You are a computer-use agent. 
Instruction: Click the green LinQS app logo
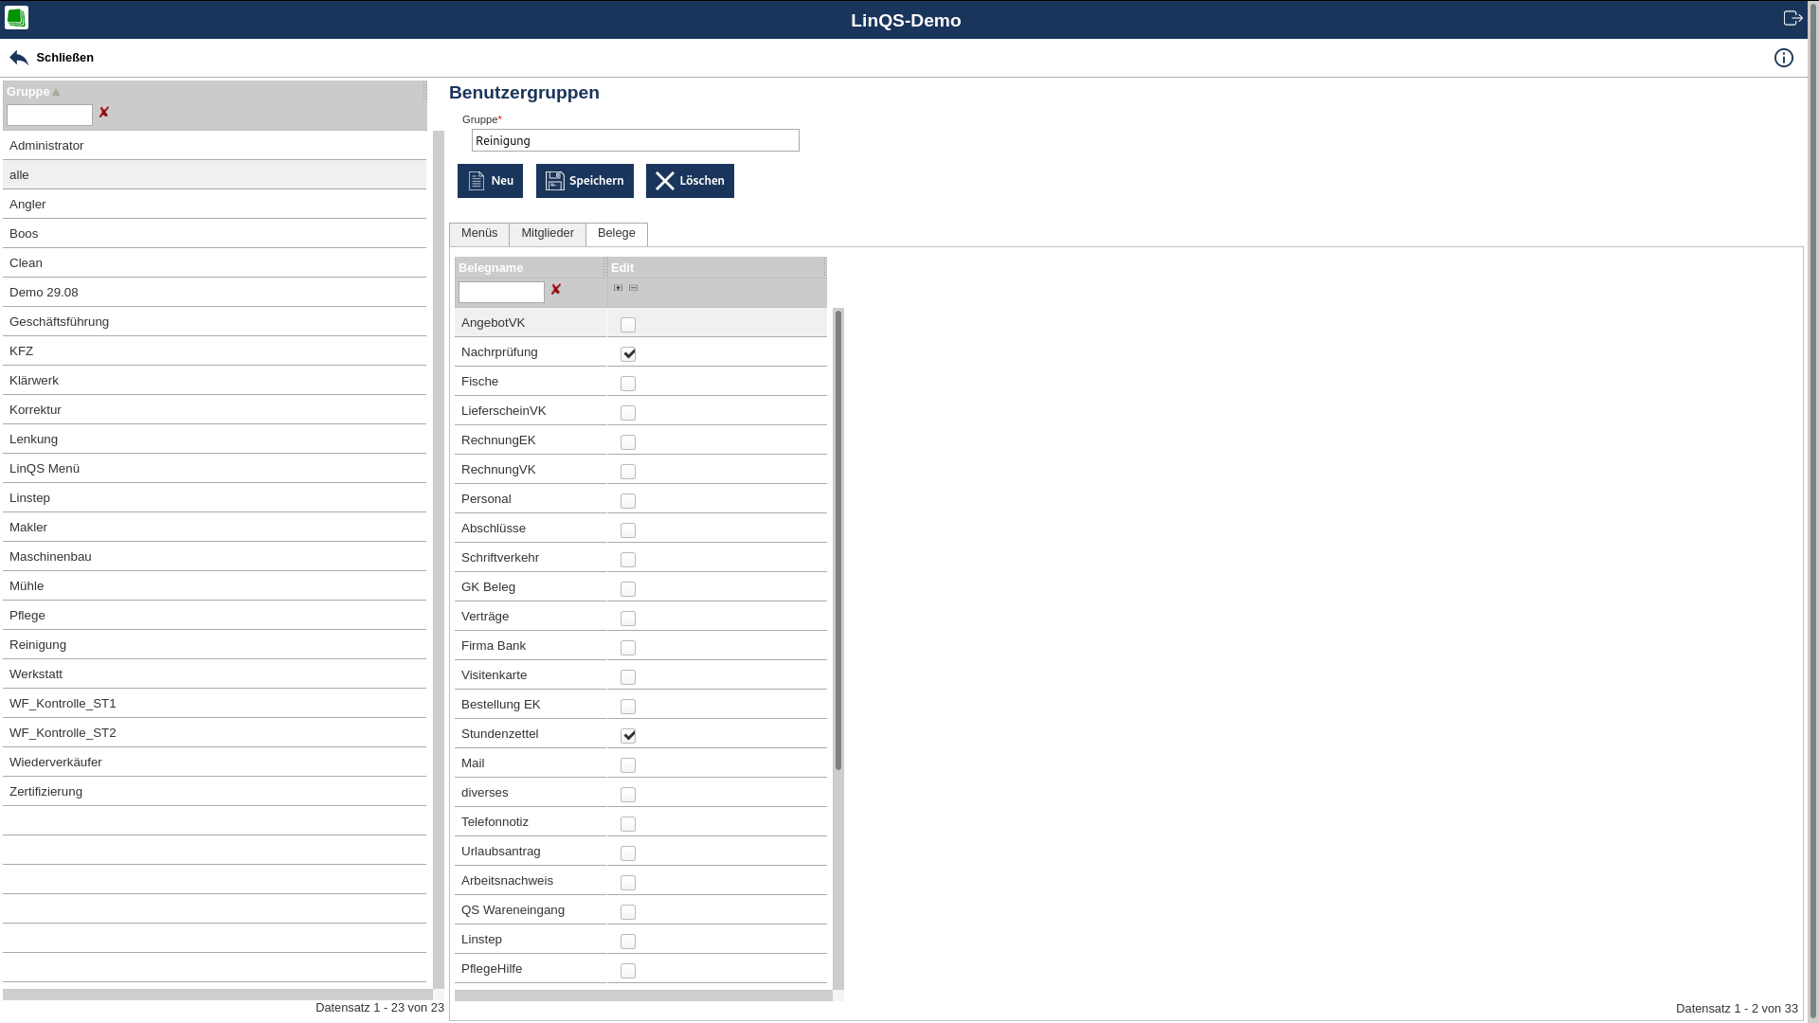click(16, 18)
